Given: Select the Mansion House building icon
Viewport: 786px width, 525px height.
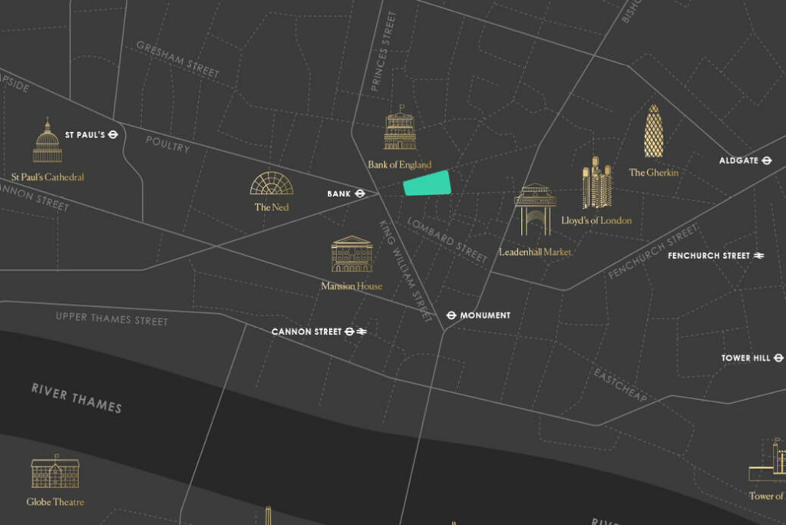Looking at the screenshot, I should point(352,254).
